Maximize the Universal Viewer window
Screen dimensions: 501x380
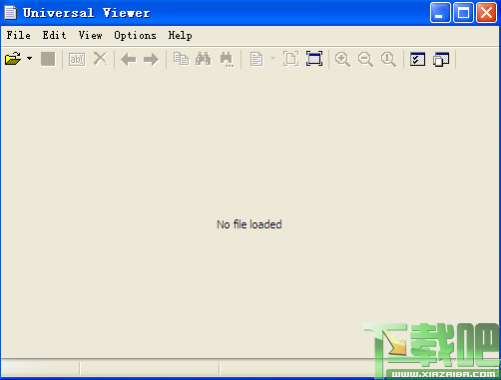[x=463, y=13]
